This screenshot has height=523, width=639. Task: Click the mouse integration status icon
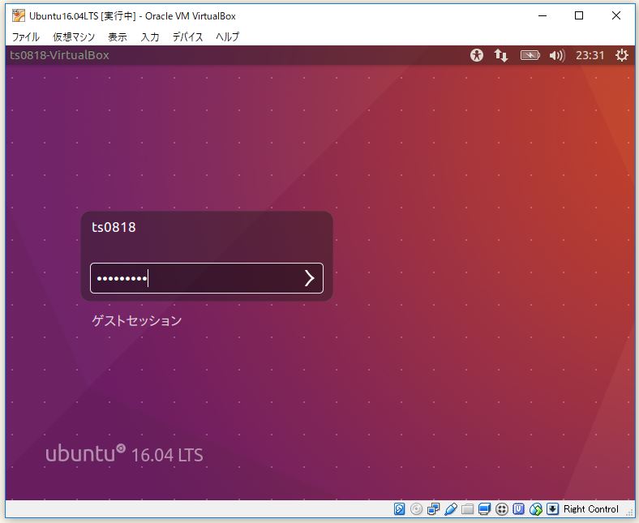[x=536, y=508]
